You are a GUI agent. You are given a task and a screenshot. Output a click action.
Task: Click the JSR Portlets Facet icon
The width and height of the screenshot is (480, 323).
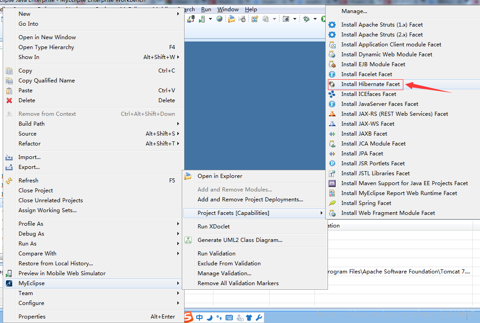[x=332, y=164]
